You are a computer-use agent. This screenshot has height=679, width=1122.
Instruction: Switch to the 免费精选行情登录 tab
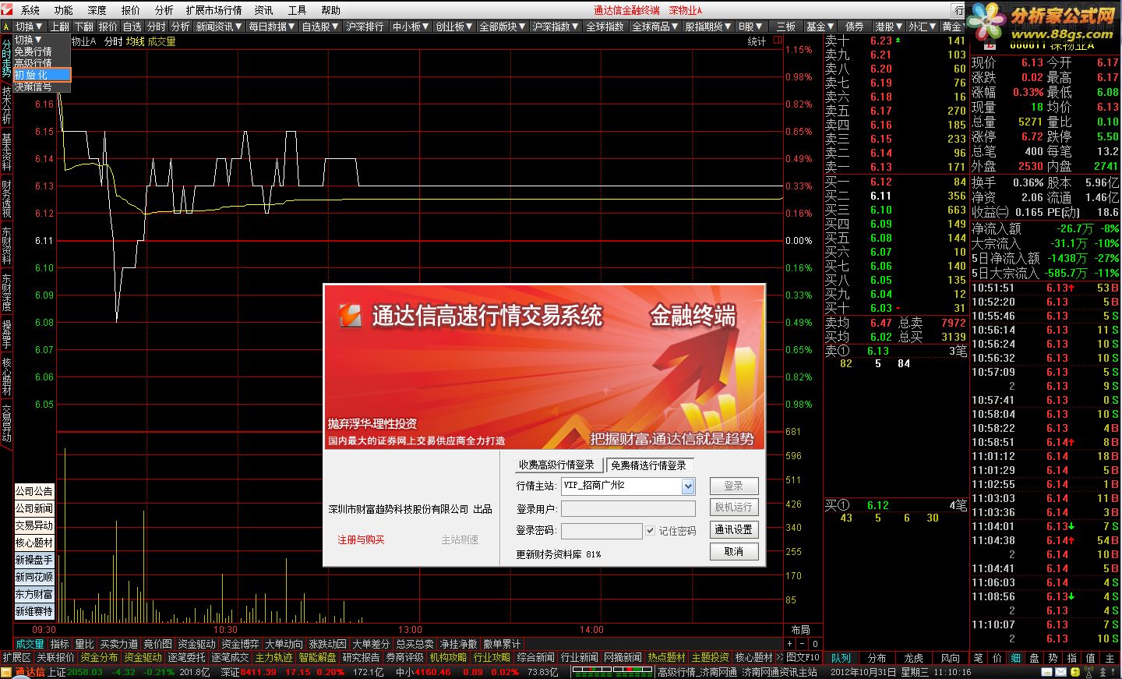pos(648,465)
